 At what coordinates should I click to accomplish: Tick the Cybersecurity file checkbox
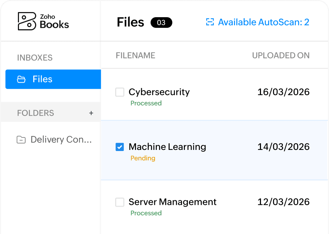click(120, 92)
